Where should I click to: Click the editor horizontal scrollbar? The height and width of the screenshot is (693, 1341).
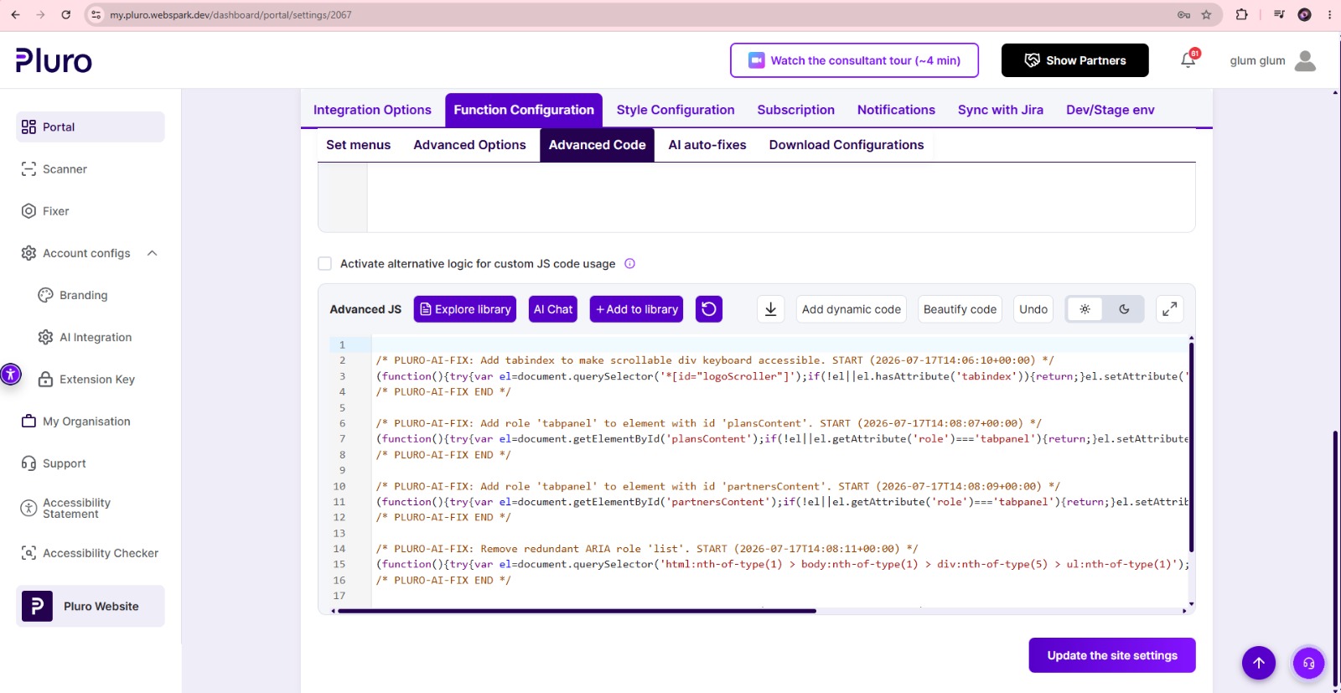tap(577, 611)
